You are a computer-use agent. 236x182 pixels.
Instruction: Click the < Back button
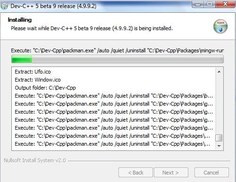135,173
